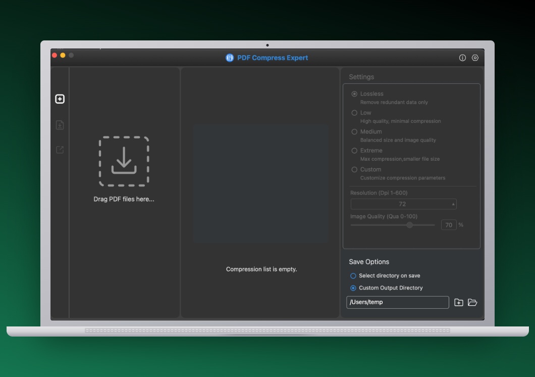535x377 pixels.
Task: Click the new folder icon beside path
Action: click(x=459, y=302)
